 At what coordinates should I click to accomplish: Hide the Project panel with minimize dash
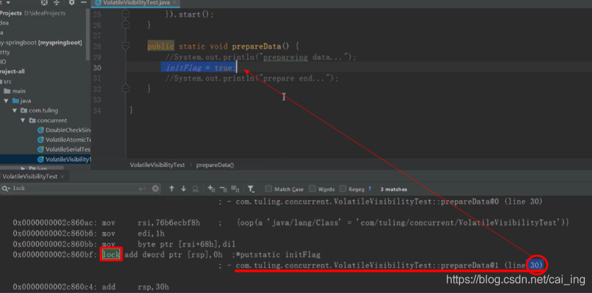point(84,3)
